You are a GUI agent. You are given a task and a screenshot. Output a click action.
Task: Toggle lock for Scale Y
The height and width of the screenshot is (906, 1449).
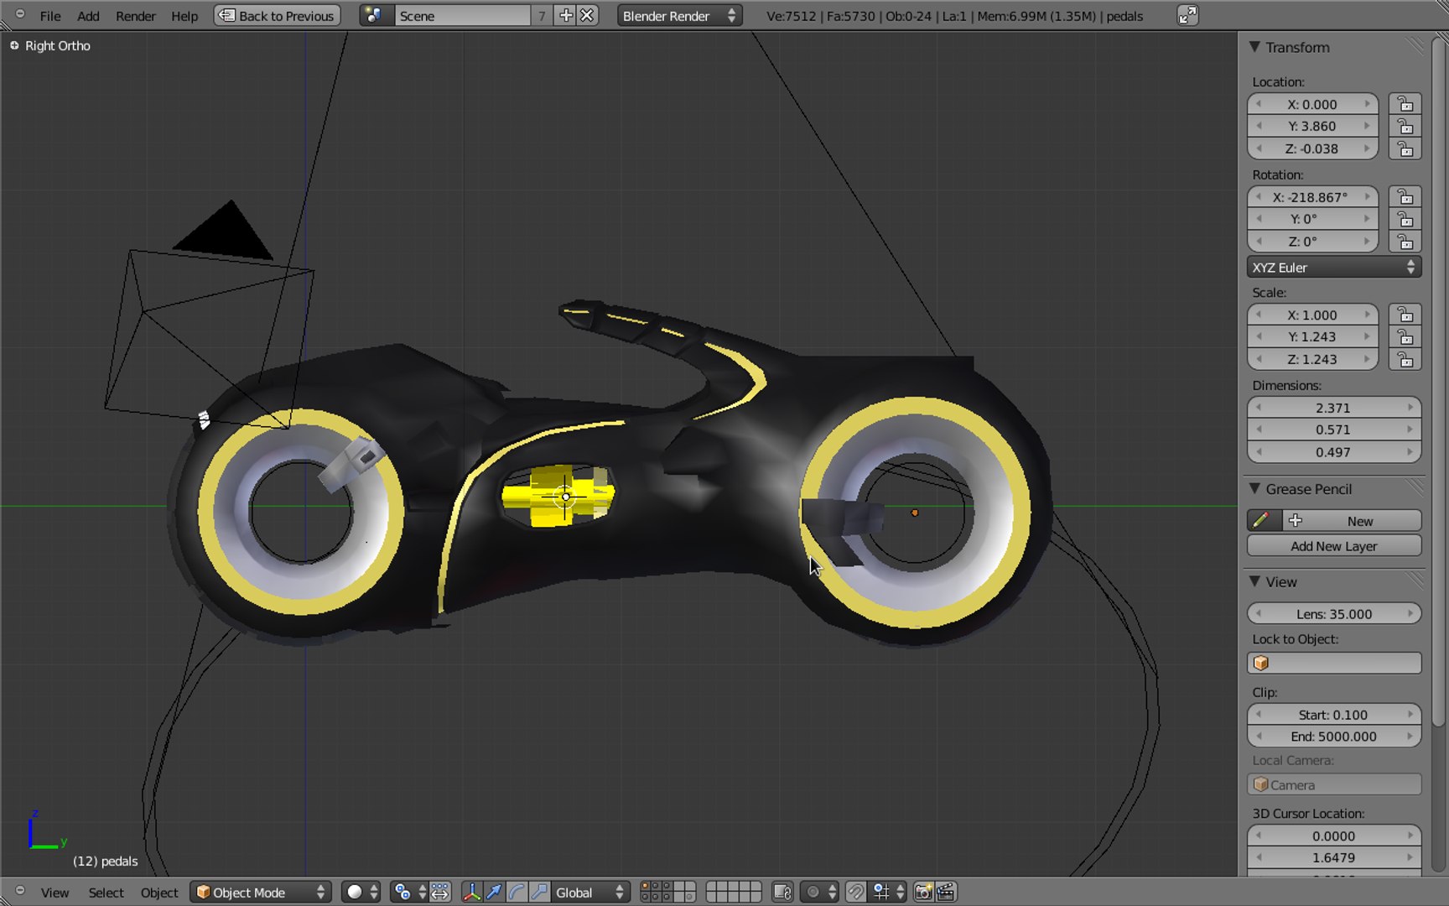[x=1405, y=336]
